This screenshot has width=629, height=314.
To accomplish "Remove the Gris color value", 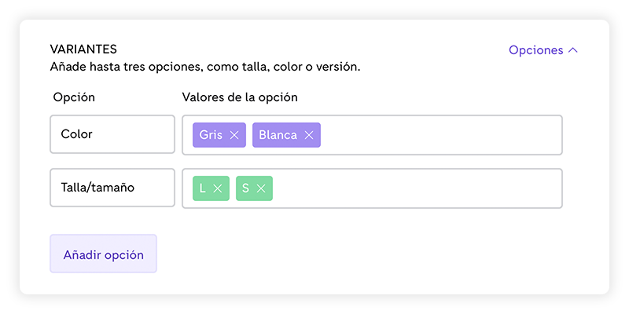I will [234, 135].
